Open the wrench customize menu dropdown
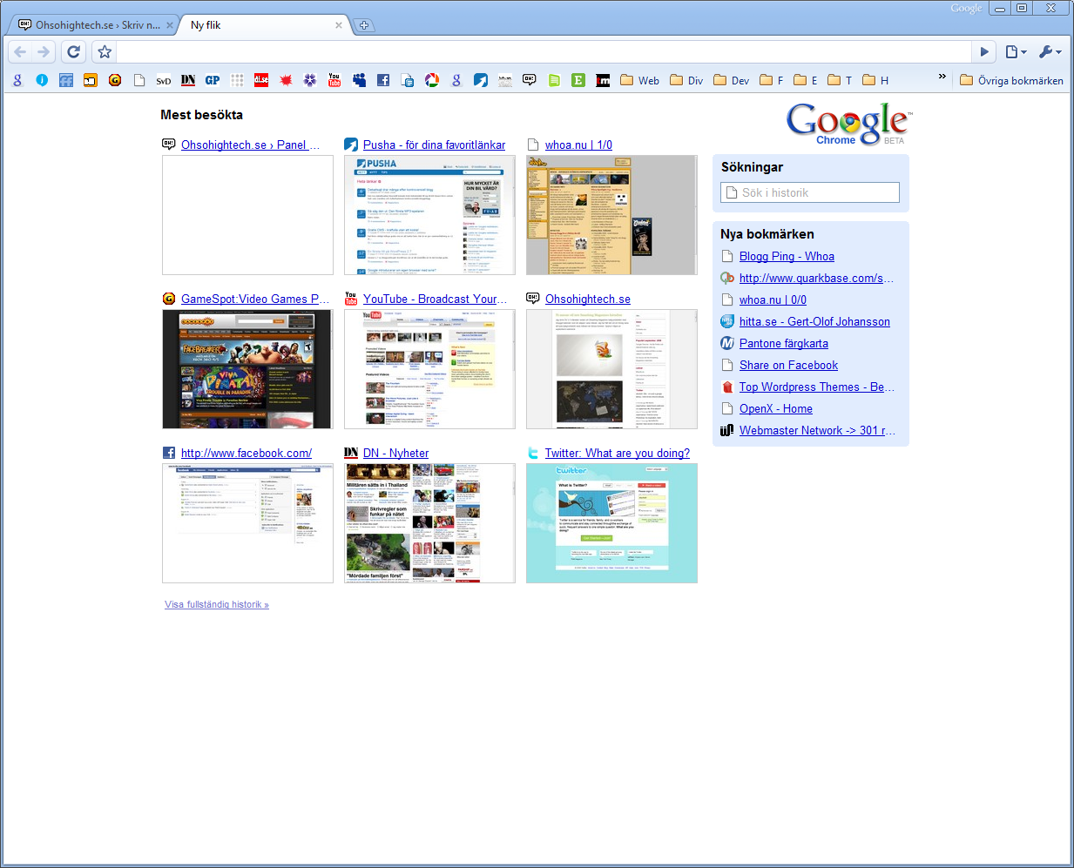 pyautogui.click(x=1050, y=52)
